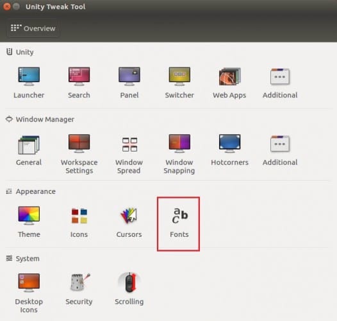The width and height of the screenshot is (337, 321).
Task: Click the System section heading
Action: point(28,259)
